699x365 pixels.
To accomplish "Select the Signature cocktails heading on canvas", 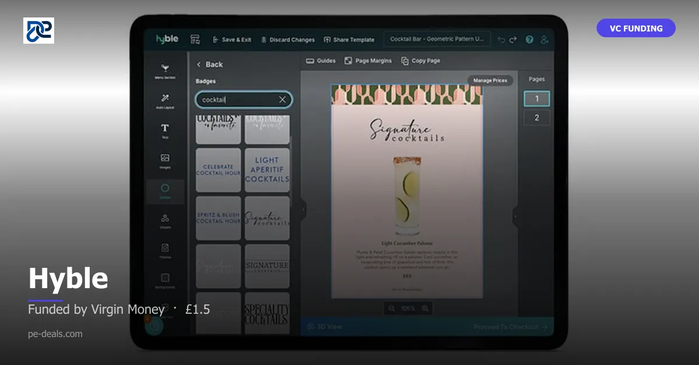I will (407, 131).
